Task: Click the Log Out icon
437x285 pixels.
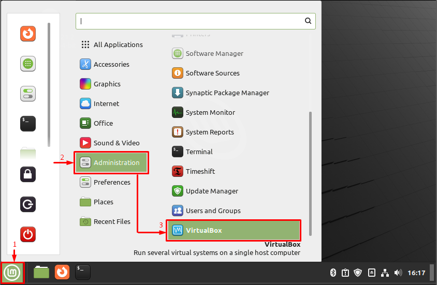Action: point(28,204)
